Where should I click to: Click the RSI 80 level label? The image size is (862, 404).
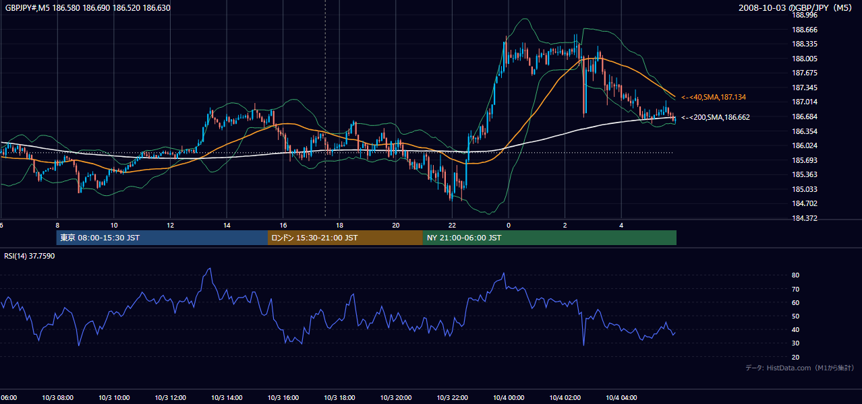coord(795,275)
